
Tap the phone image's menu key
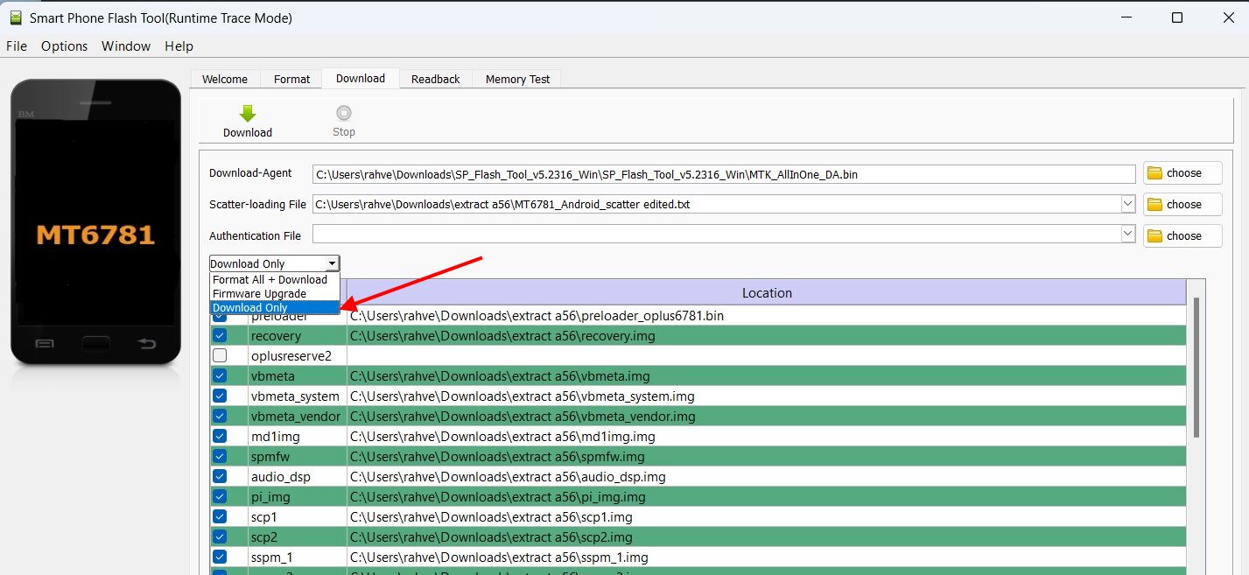45,344
